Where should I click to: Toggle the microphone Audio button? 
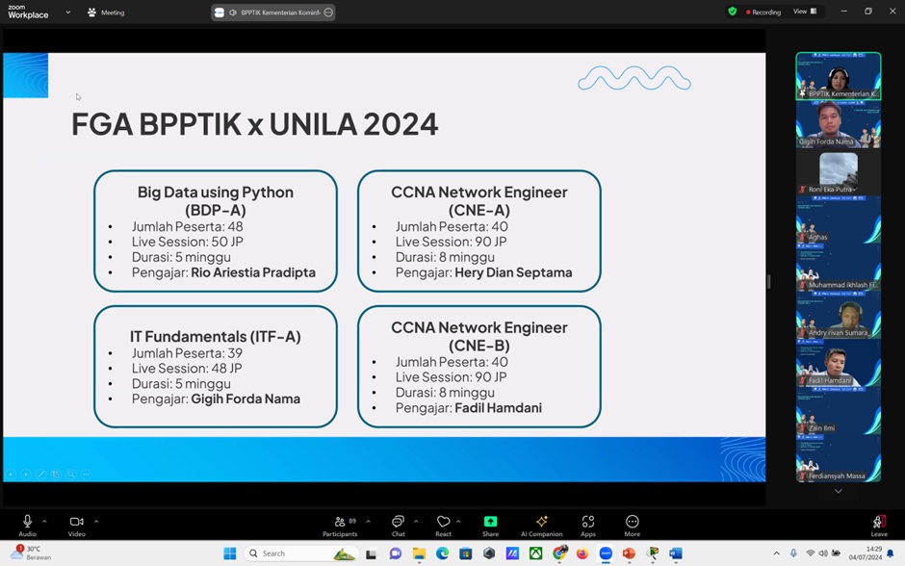pyautogui.click(x=27, y=525)
